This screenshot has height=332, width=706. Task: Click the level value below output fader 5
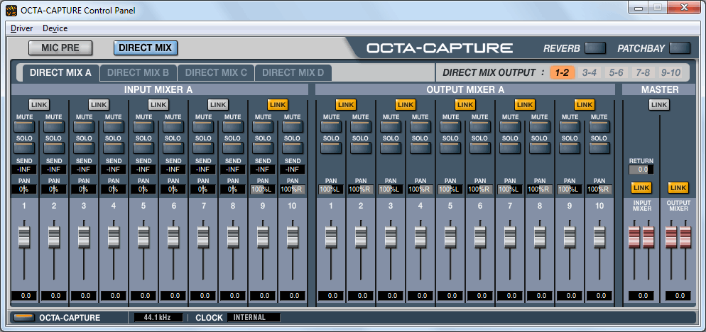pyautogui.click(x=450, y=296)
